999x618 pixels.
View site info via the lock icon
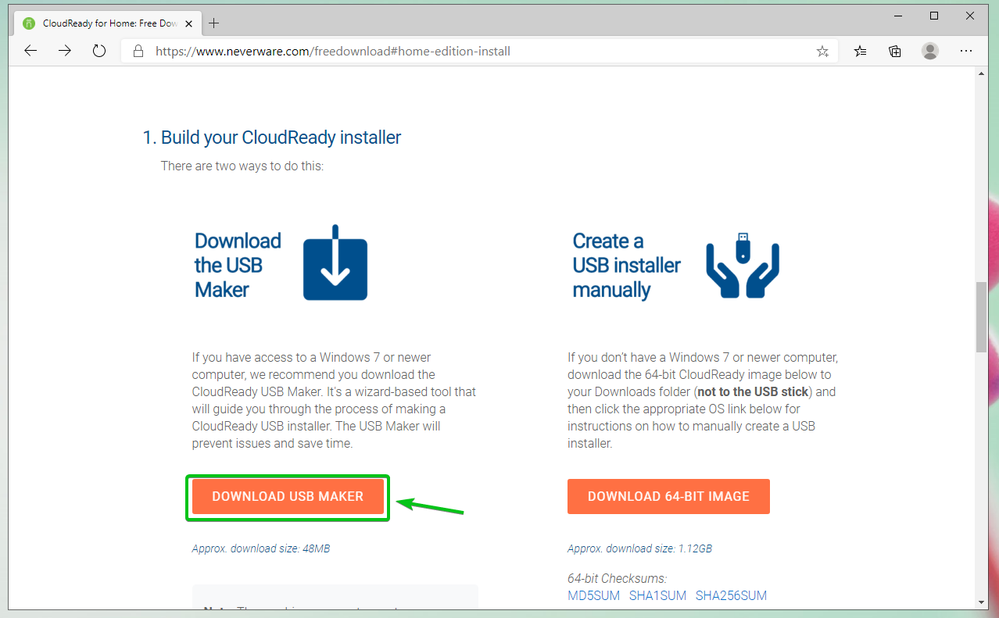point(138,51)
